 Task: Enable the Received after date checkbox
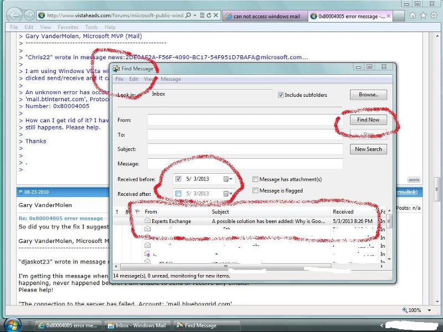[x=178, y=193]
